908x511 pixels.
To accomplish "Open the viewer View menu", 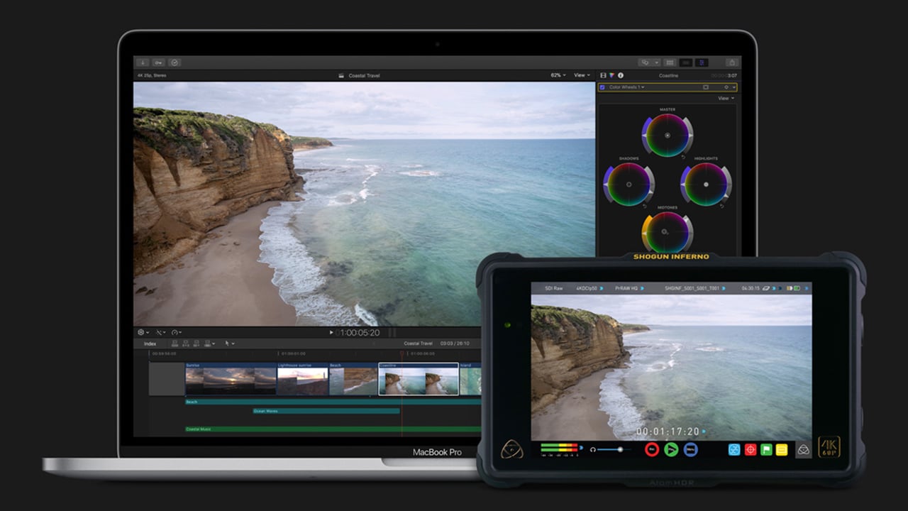I will 582,75.
